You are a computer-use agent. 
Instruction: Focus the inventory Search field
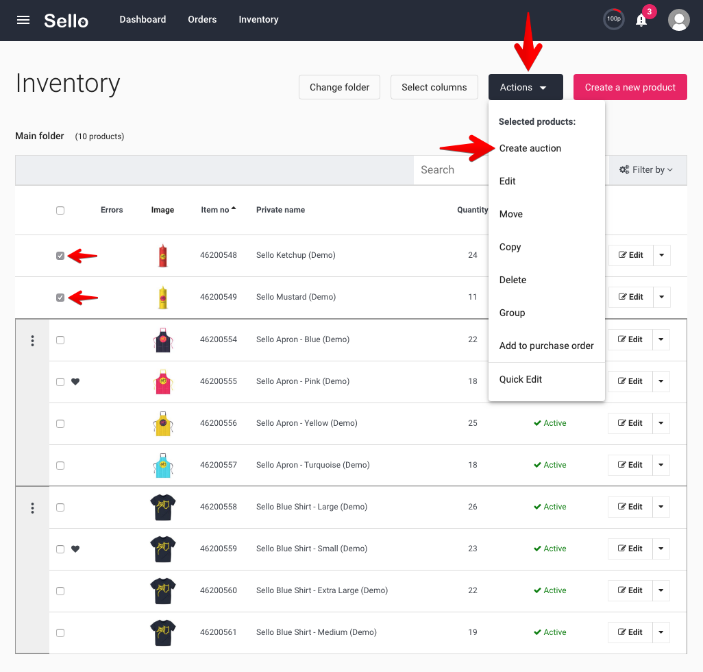[451, 169]
